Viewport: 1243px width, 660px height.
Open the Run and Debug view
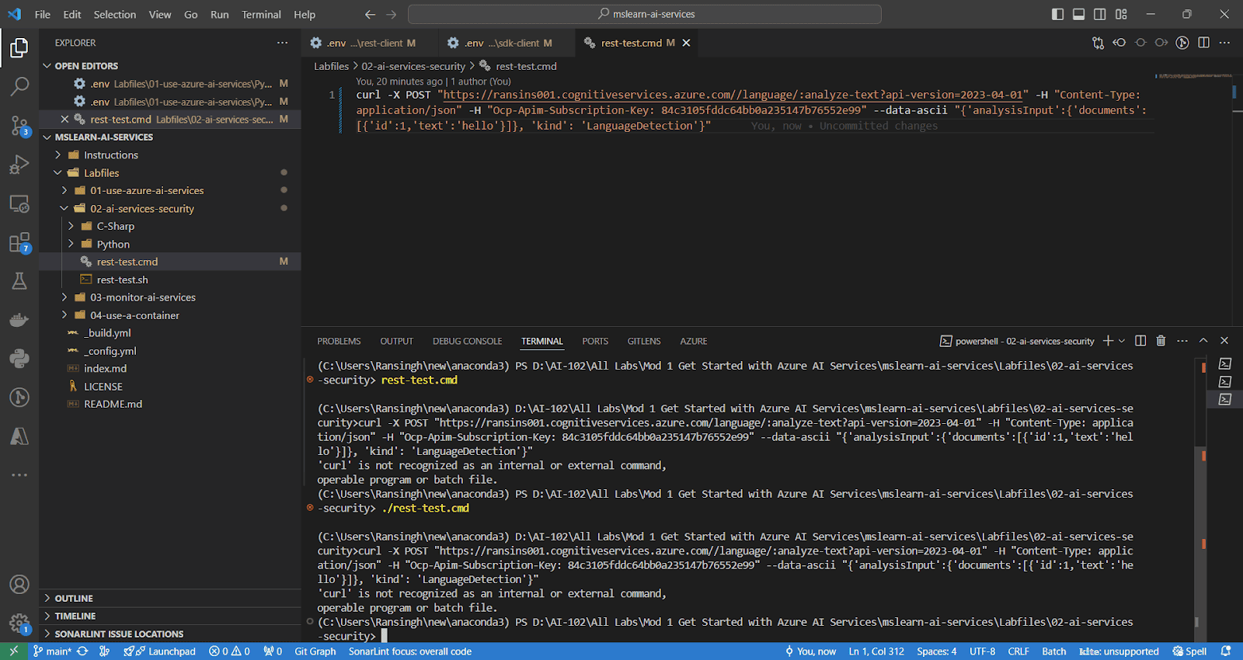point(19,164)
